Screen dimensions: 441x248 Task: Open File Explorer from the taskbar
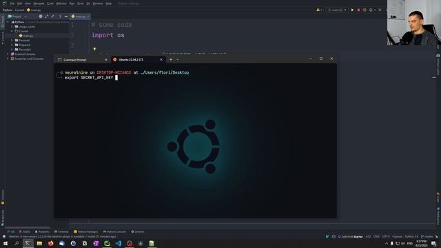[x=39, y=243]
